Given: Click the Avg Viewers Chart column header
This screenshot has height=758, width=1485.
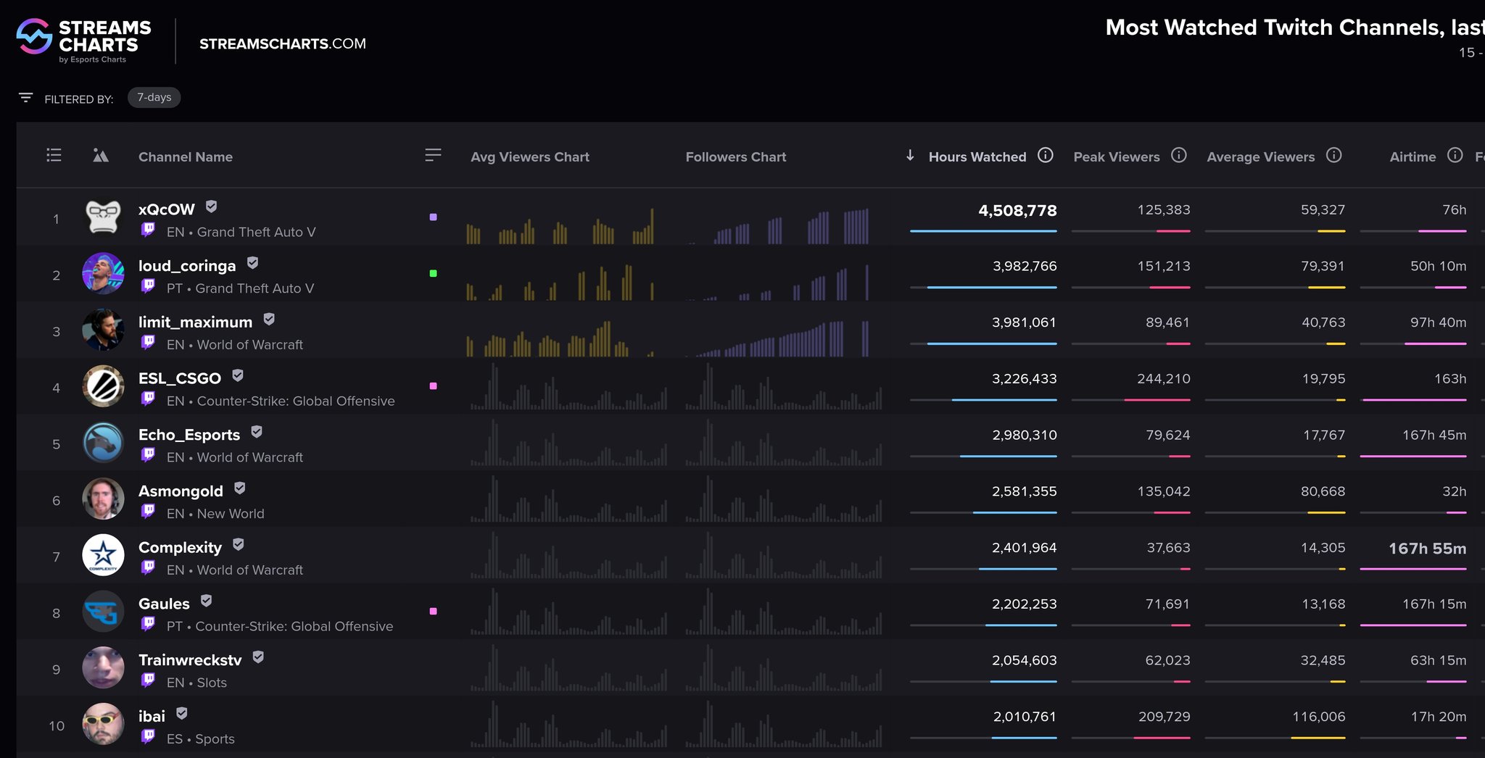Looking at the screenshot, I should [x=530, y=157].
